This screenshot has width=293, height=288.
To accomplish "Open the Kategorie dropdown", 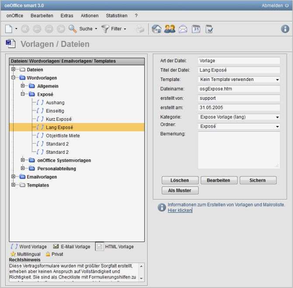I will (x=239, y=117).
